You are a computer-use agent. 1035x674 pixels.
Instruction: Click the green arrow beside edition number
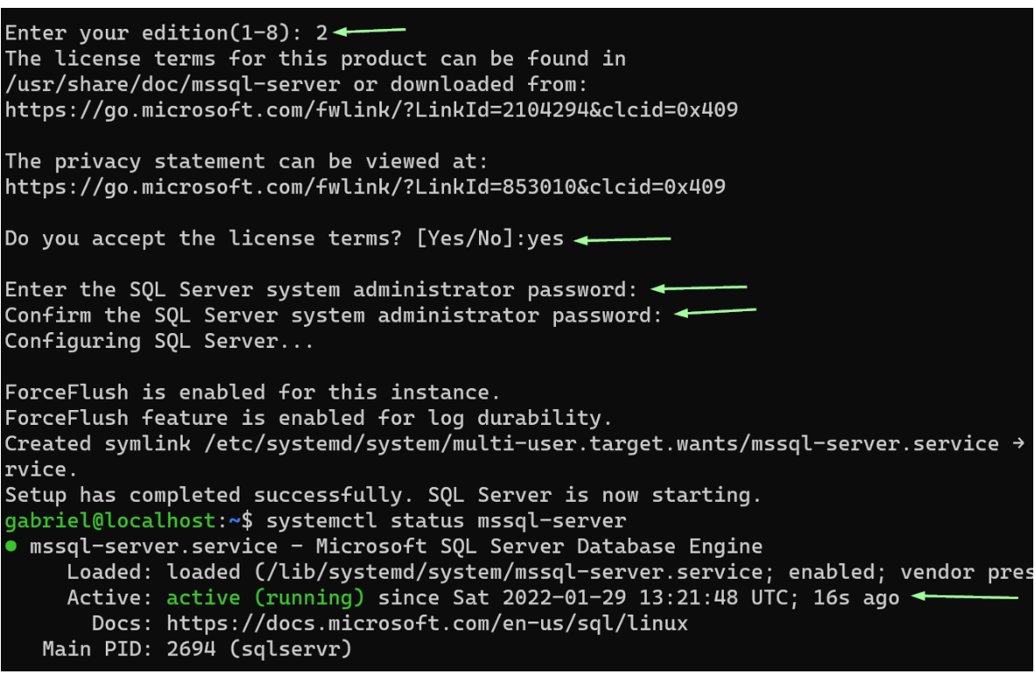(x=369, y=31)
